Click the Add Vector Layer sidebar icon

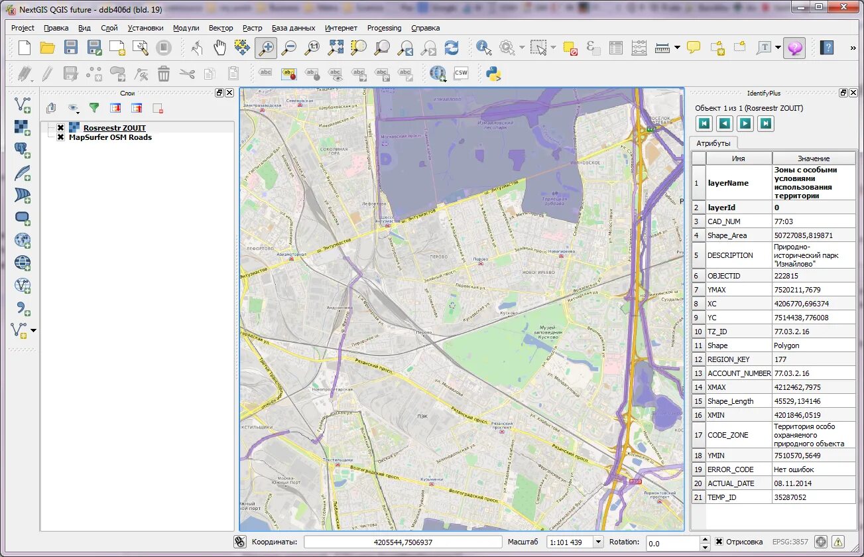[23, 105]
